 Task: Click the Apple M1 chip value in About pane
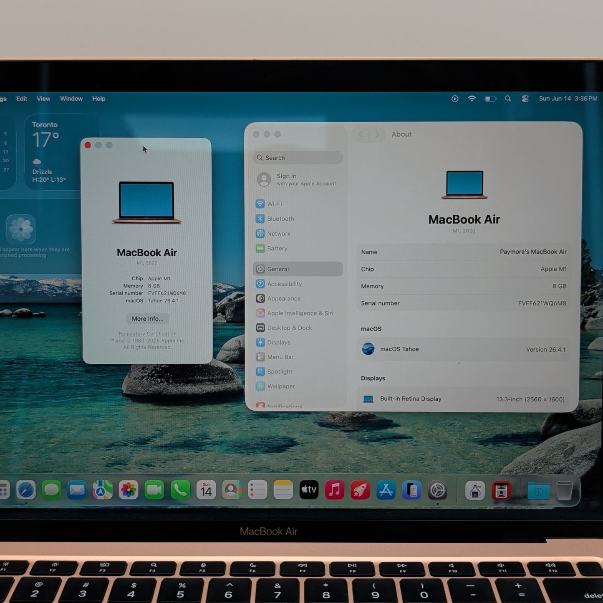pos(553,269)
